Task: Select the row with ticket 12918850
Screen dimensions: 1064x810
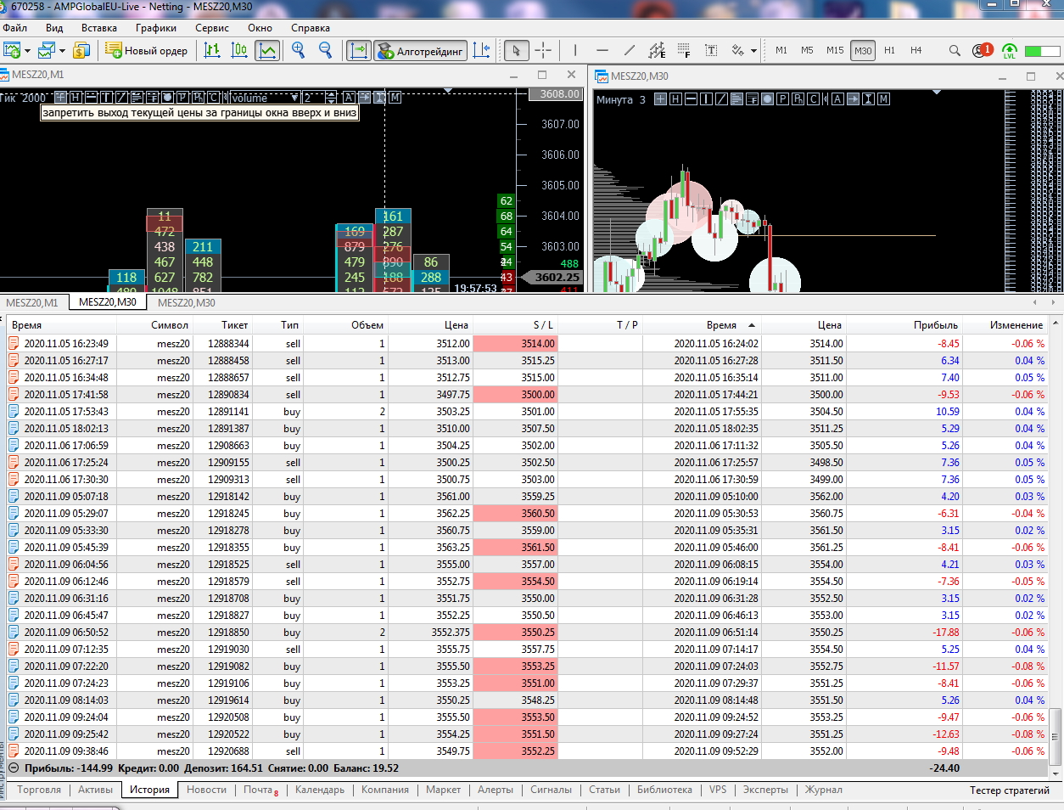Action: (x=528, y=632)
